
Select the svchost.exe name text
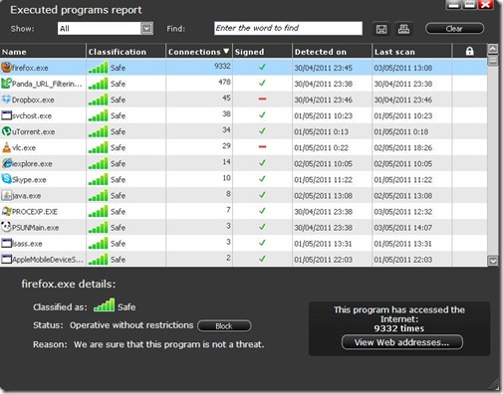(32, 115)
